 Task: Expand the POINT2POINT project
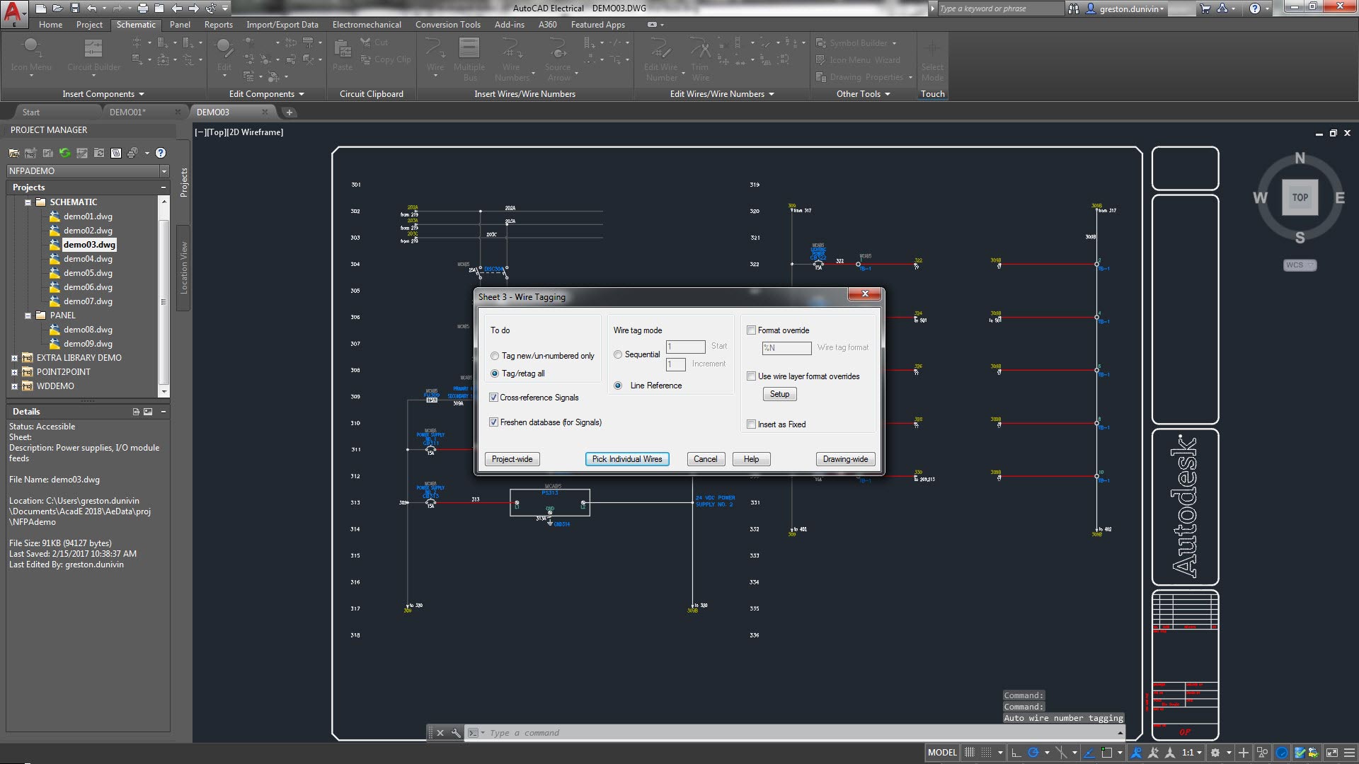click(16, 371)
